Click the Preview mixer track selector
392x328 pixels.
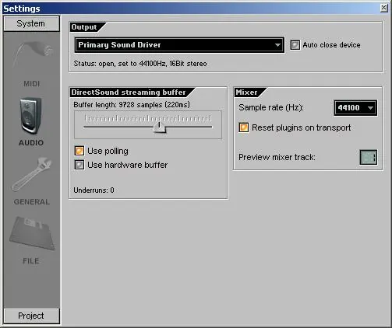(x=369, y=157)
